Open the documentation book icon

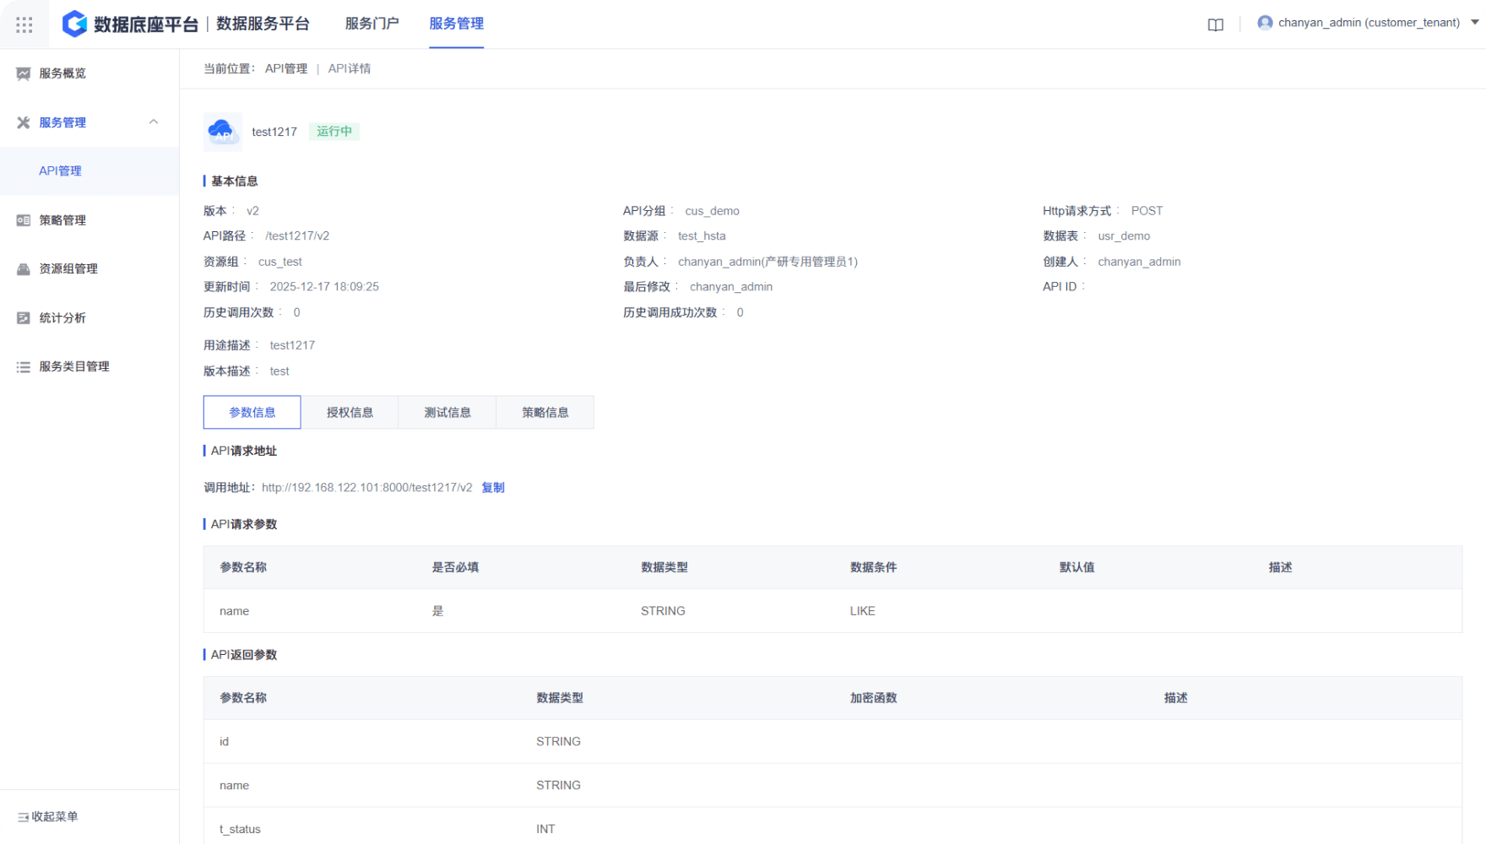1215,24
